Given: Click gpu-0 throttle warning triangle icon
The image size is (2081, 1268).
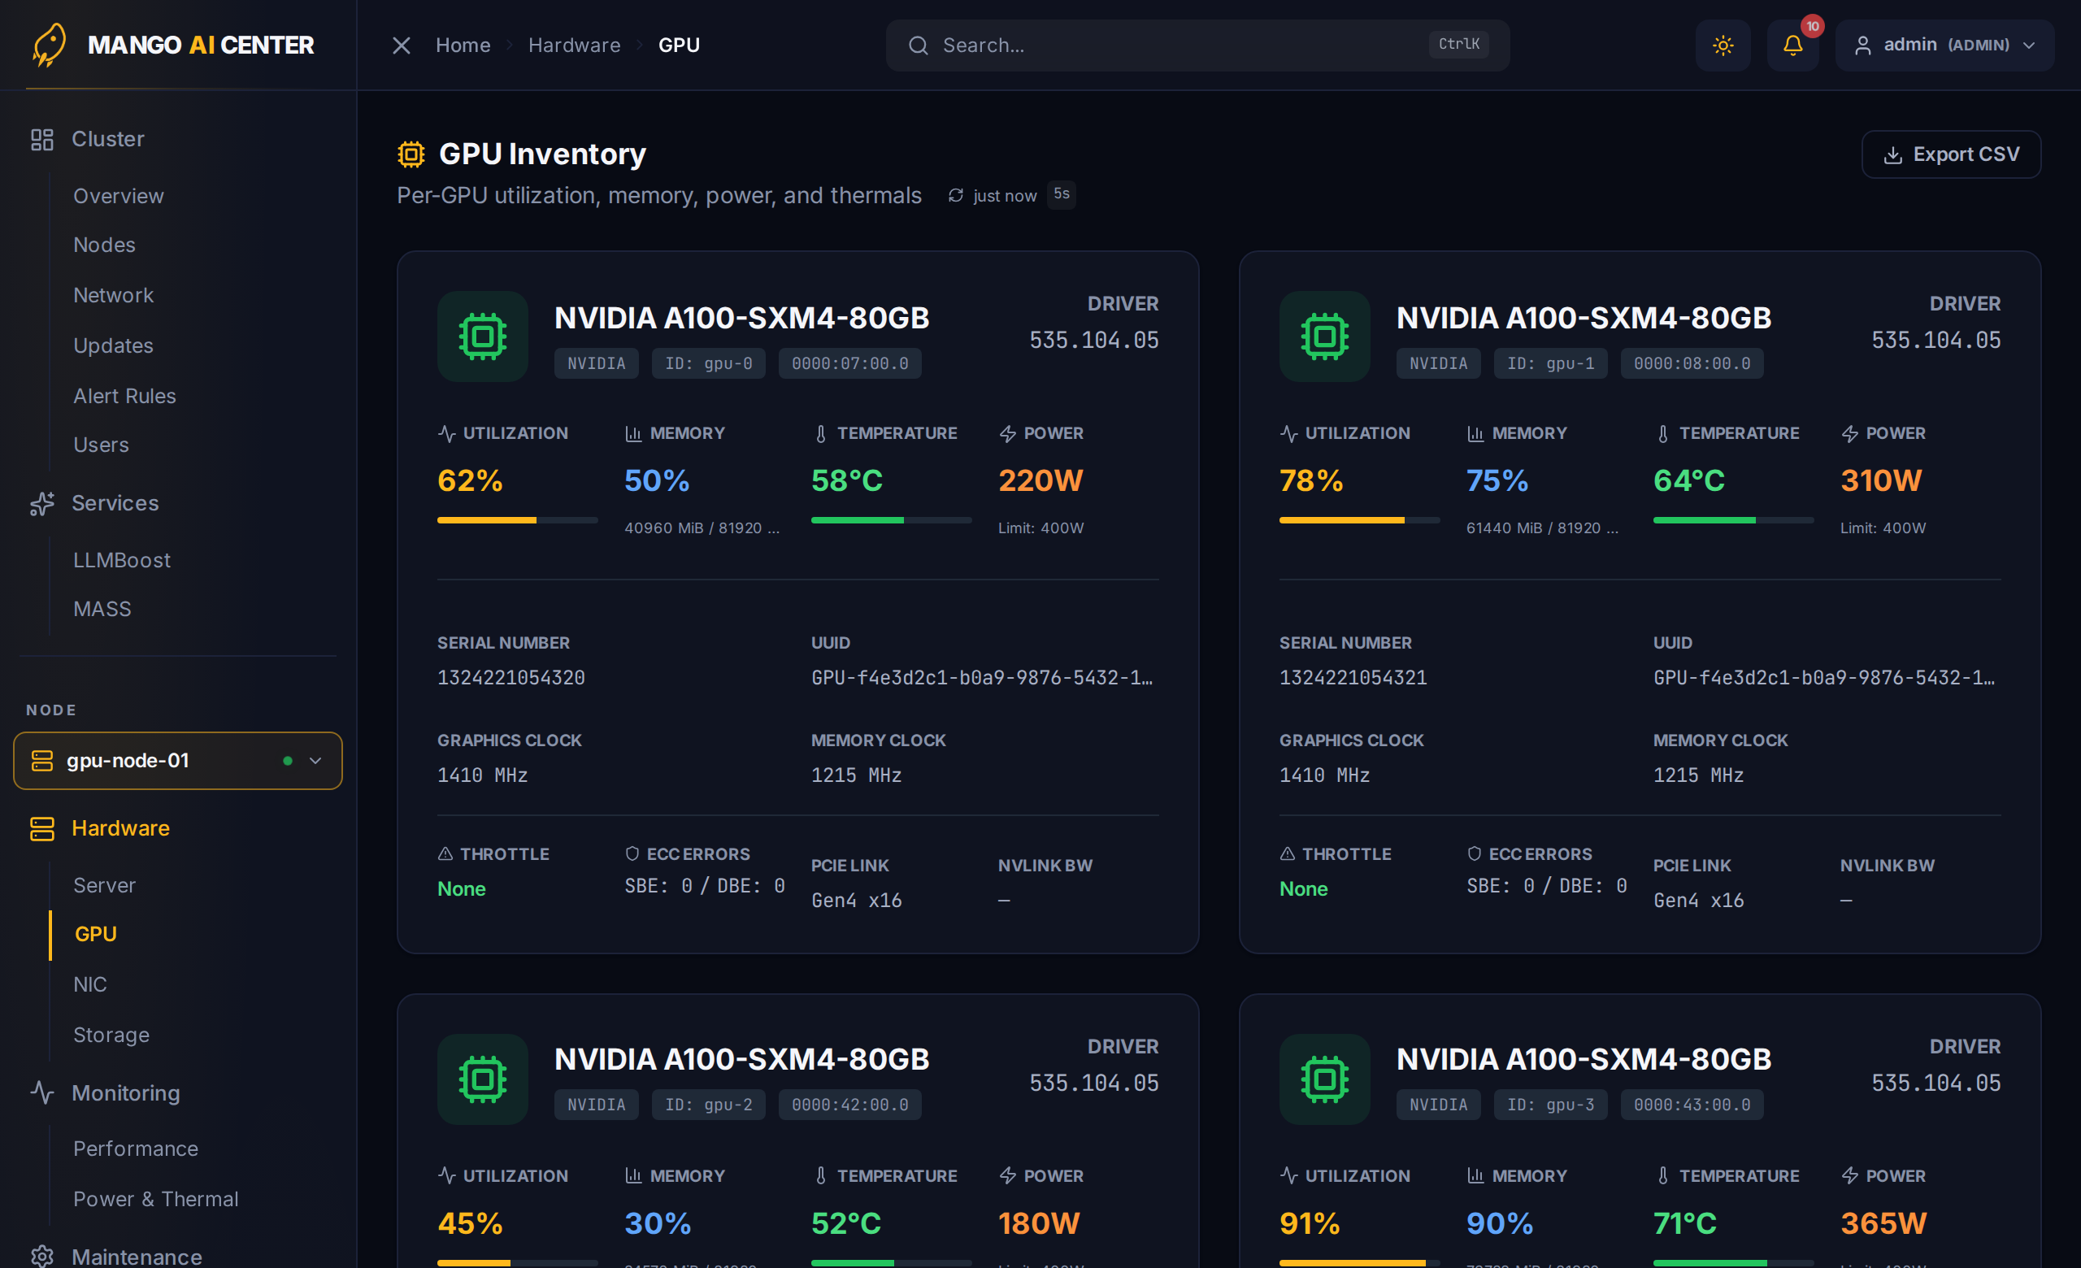Looking at the screenshot, I should tap(445, 854).
